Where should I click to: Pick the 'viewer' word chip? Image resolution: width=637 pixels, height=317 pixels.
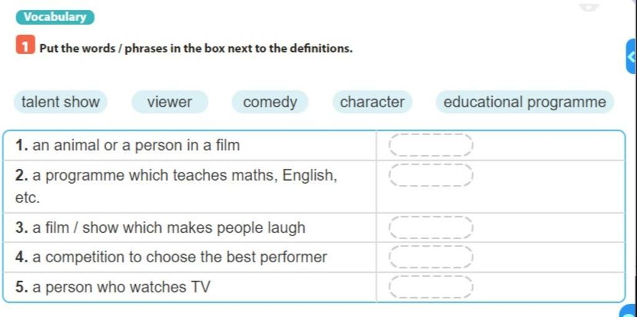(x=170, y=102)
